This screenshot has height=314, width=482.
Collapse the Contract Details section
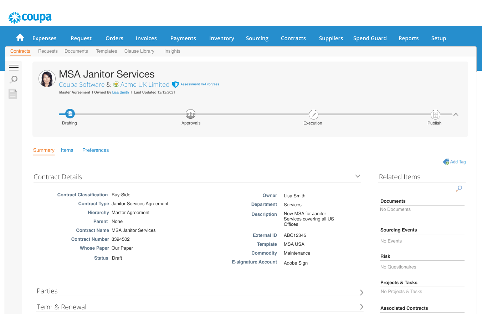pyautogui.click(x=358, y=176)
